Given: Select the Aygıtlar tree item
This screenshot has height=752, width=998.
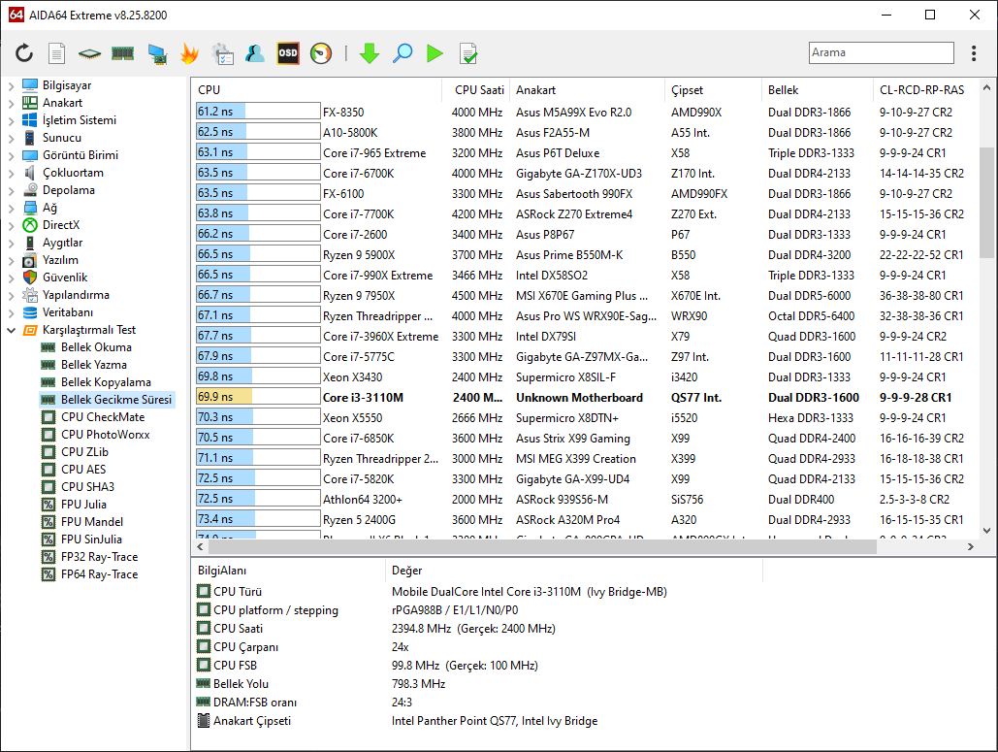Looking at the screenshot, I should 62,243.
